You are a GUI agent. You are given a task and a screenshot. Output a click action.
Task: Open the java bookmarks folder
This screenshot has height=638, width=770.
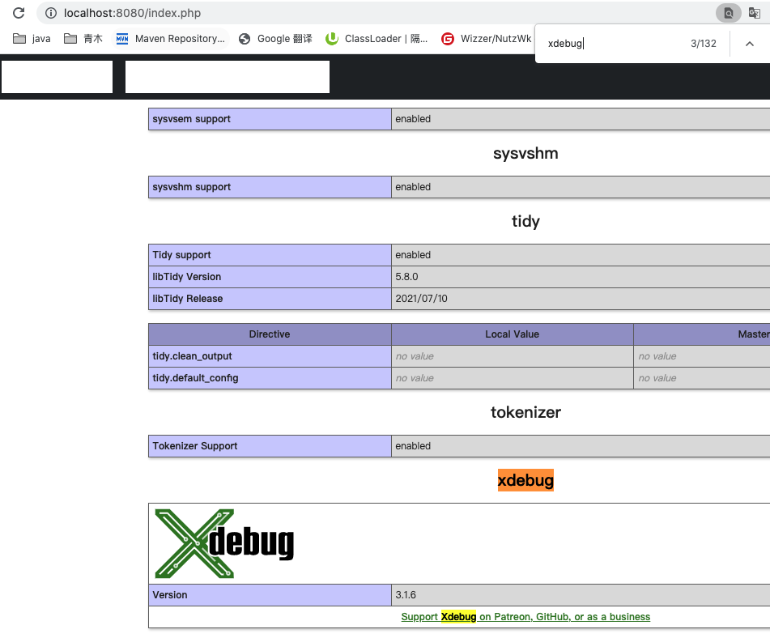tap(32, 39)
